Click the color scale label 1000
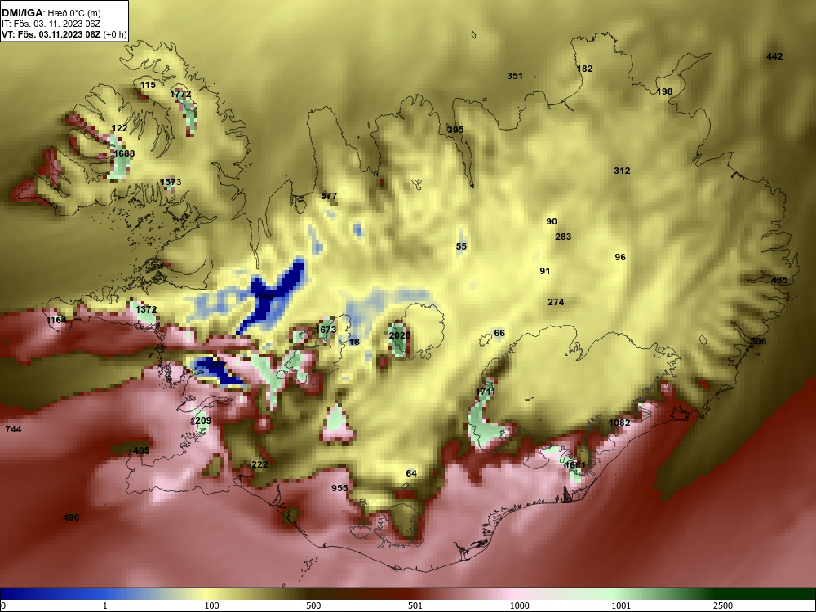Screen dimensions: 816x612 pyautogui.click(x=519, y=605)
